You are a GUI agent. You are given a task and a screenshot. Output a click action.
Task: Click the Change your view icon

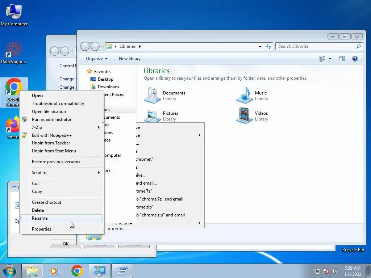[322, 59]
